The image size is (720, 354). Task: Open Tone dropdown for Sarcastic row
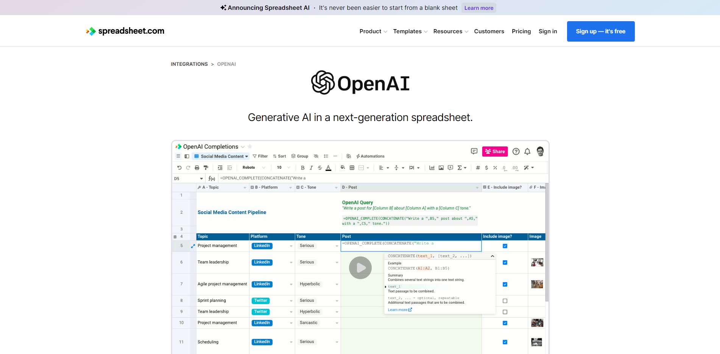(x=337, y=323)
